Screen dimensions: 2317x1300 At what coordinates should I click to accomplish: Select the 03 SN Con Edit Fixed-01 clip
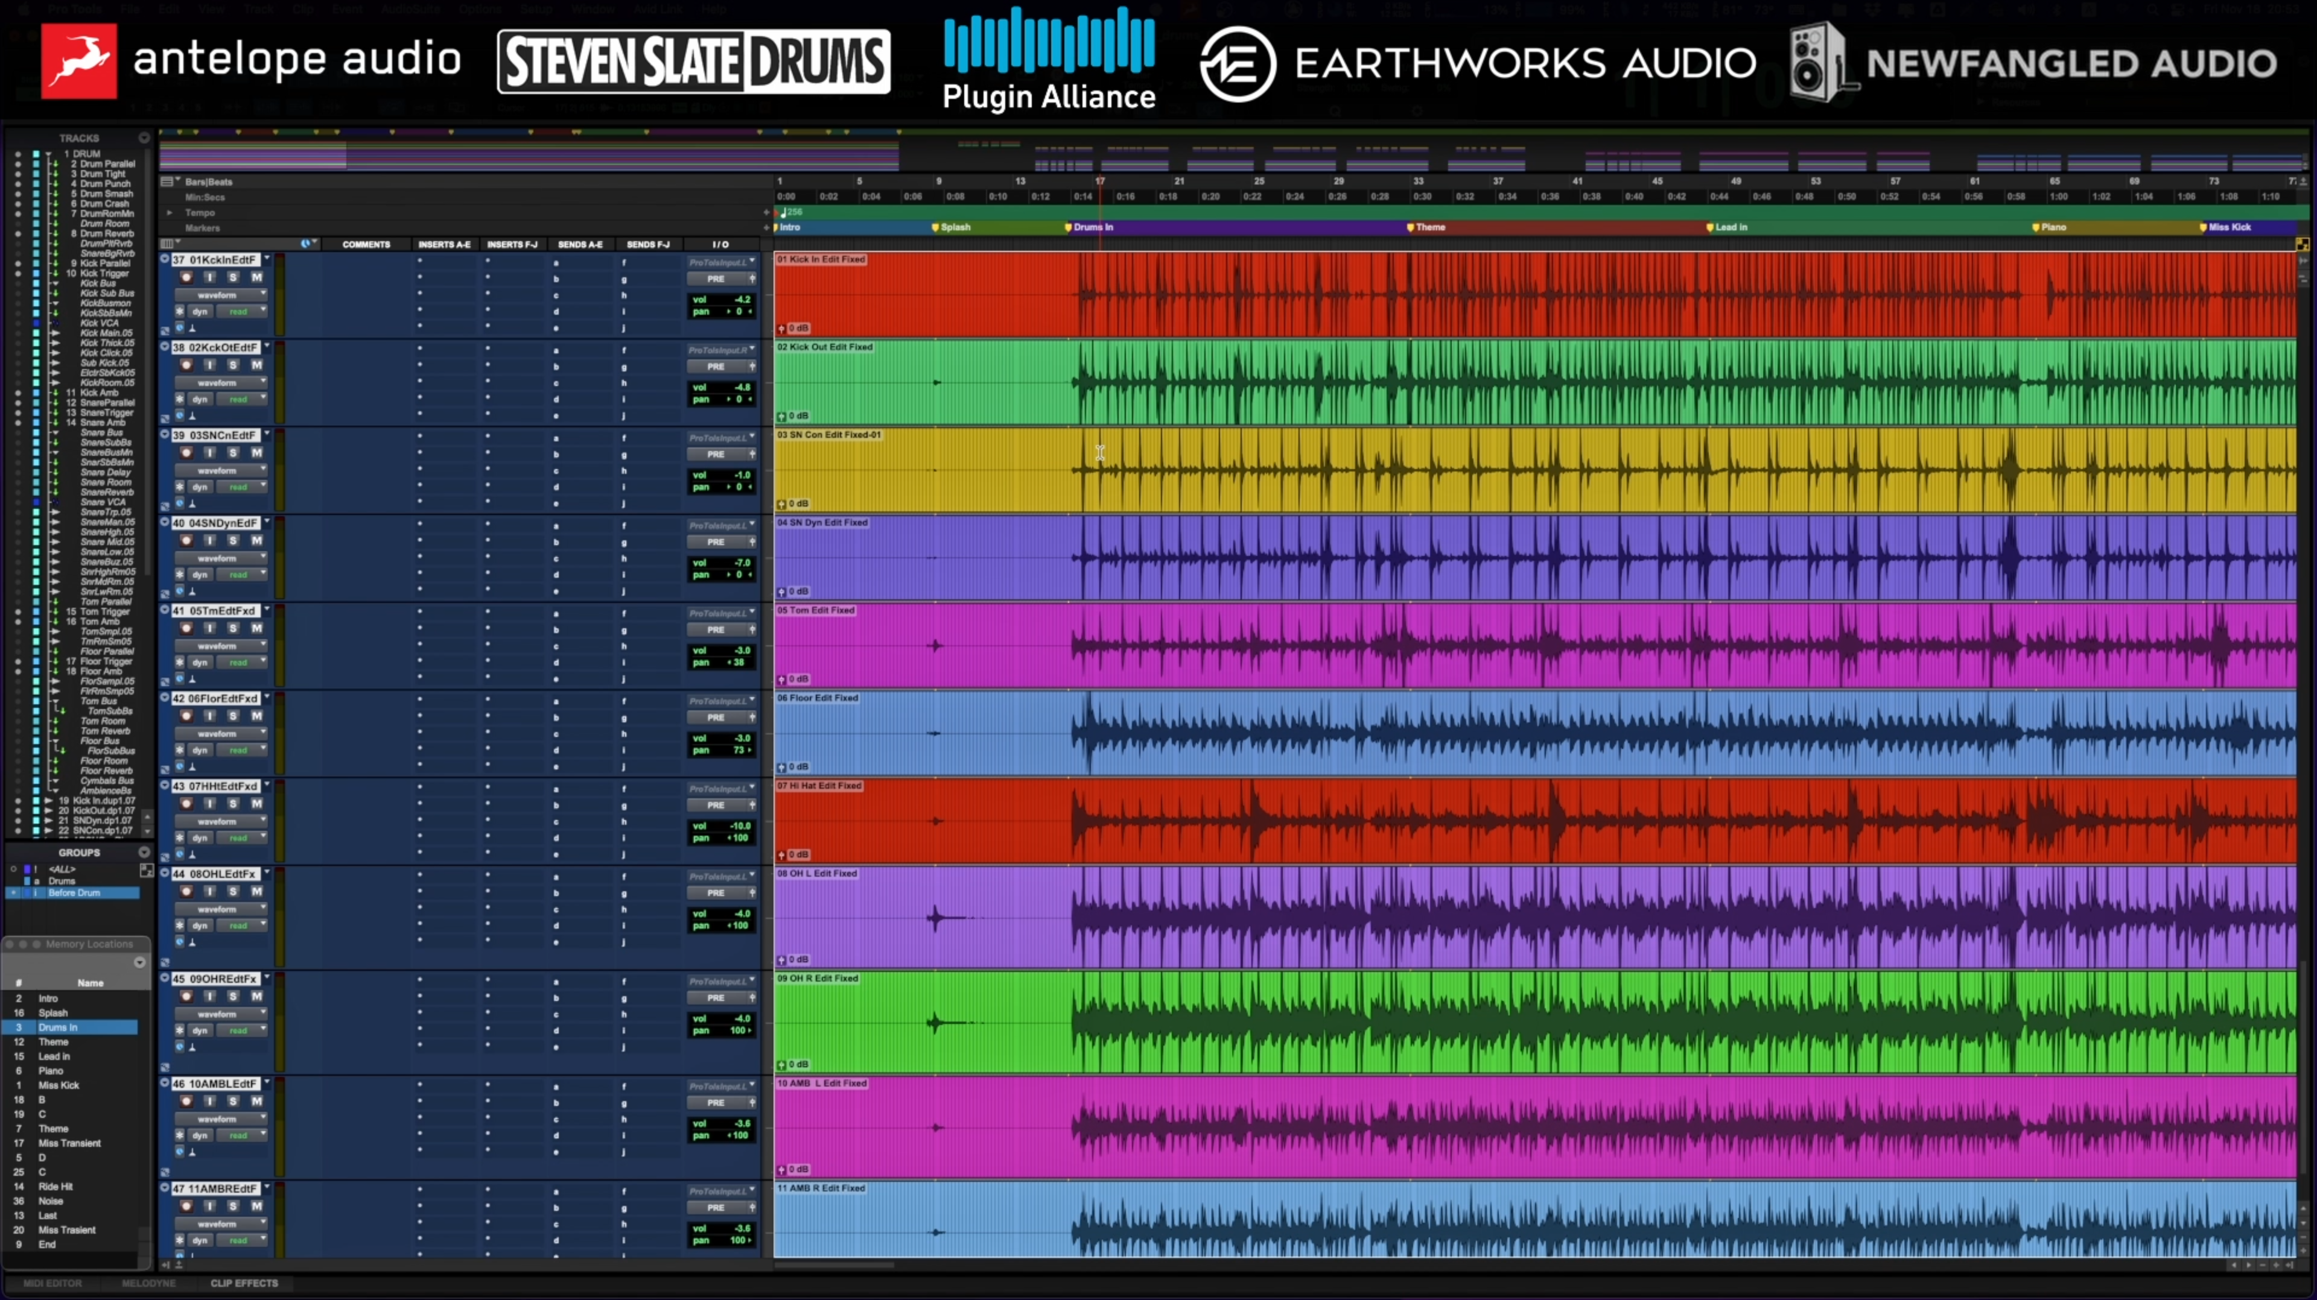[x=1536, y=470]
